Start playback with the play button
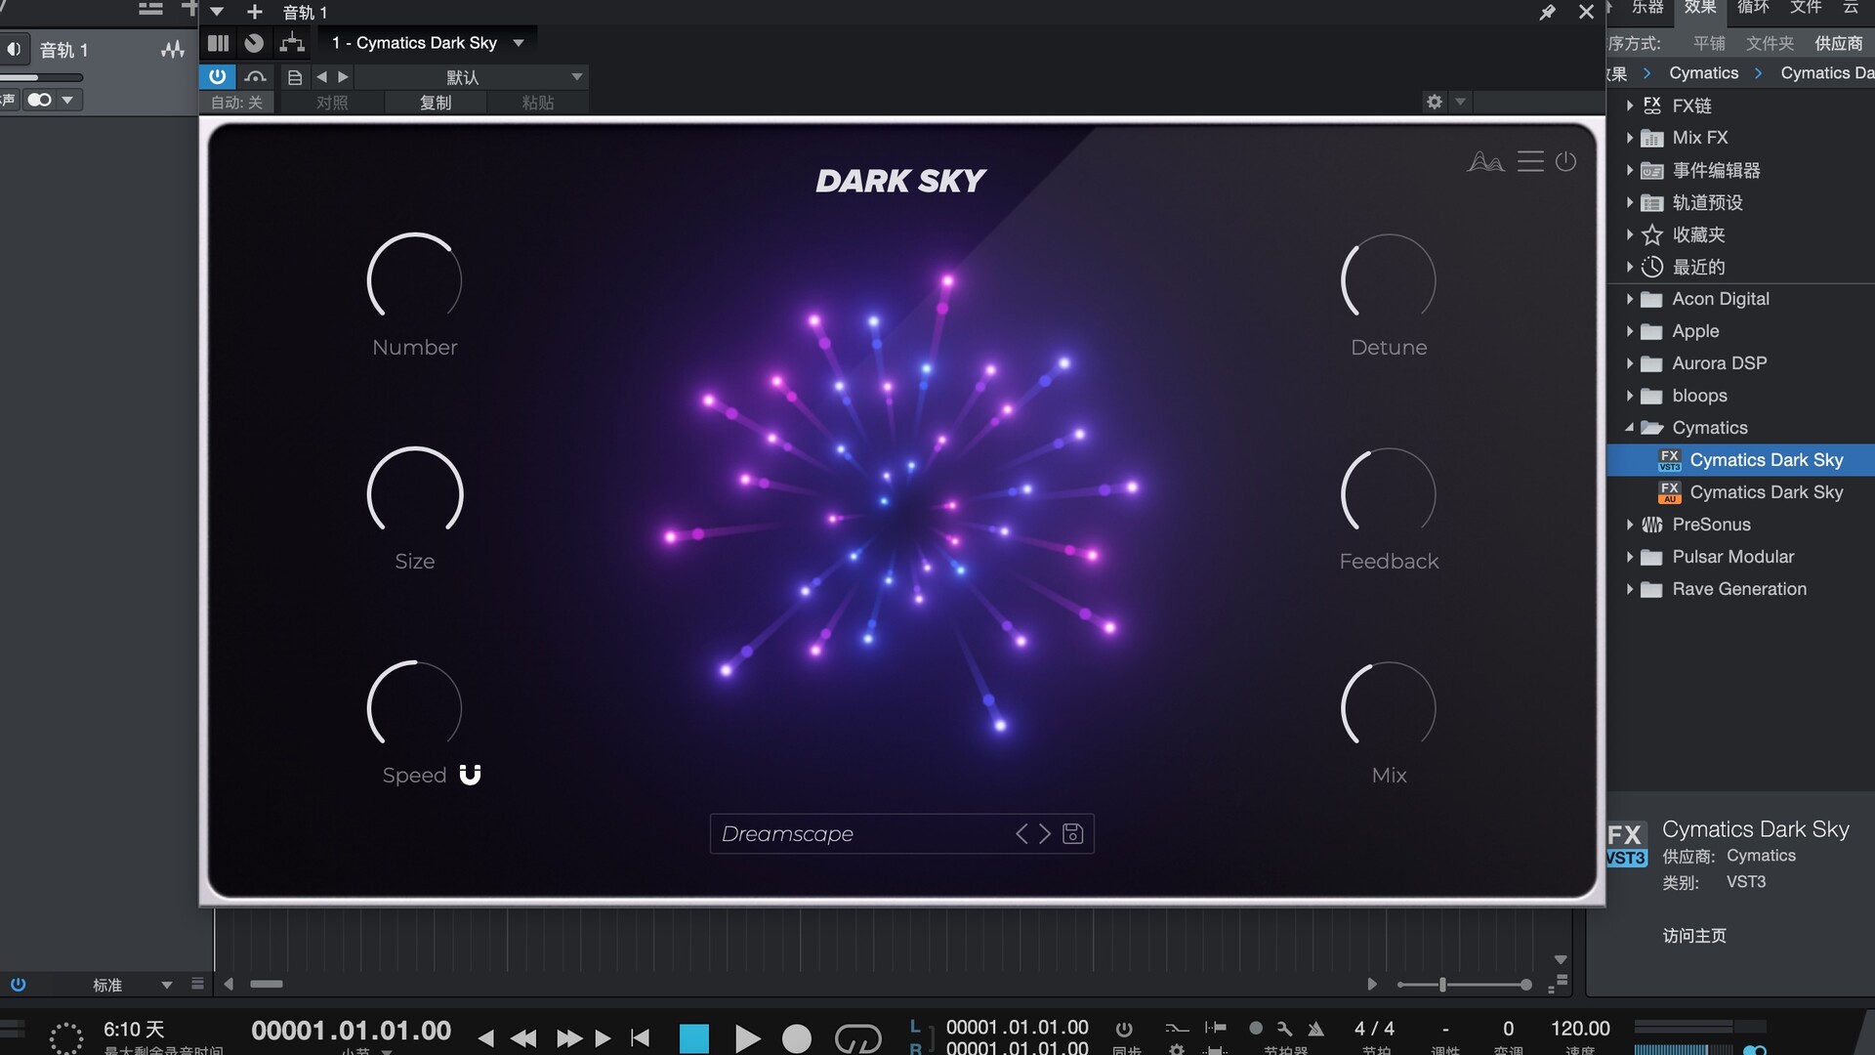 coord(747,1037)
